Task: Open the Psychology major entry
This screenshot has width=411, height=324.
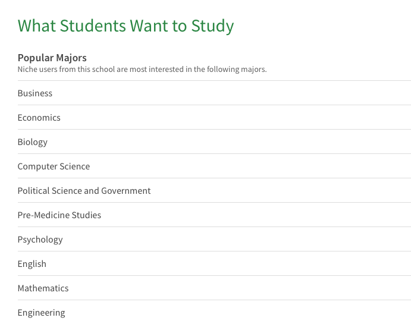Action: [x=214, y=239]
